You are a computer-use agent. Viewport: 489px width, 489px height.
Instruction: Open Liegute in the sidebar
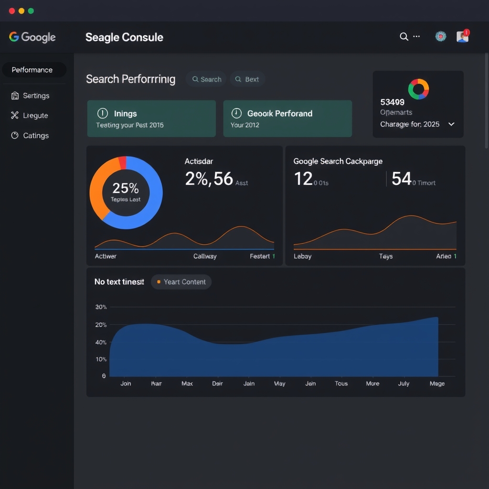tap(30, 116)
